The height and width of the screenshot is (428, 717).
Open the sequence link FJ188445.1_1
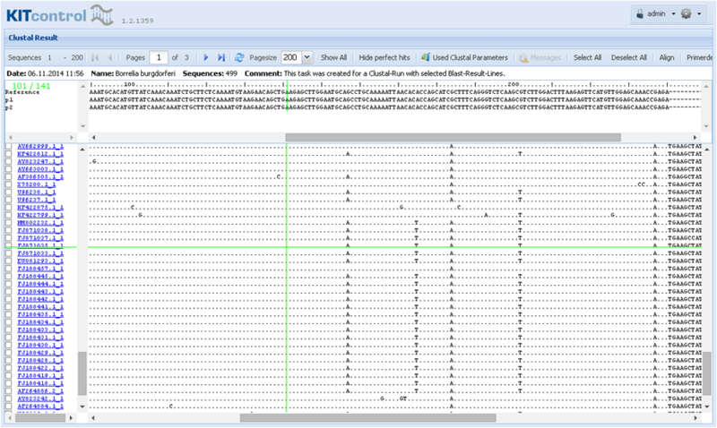(40, 277)
